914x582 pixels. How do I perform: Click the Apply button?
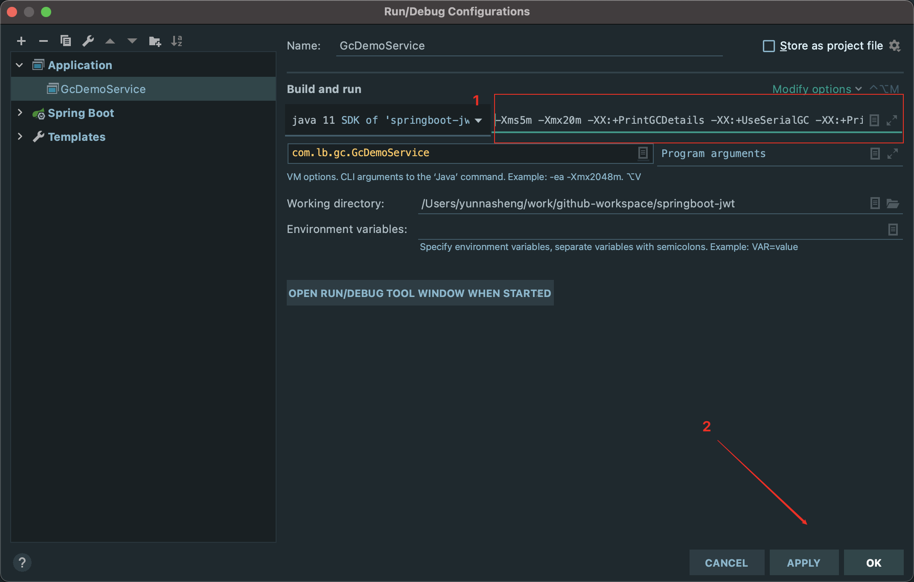click(x=803, y=563)
